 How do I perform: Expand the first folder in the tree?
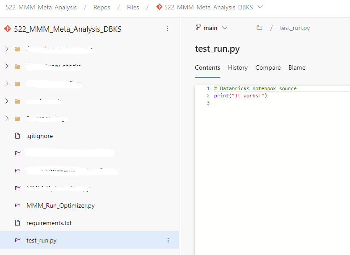(x=7, y=49)
